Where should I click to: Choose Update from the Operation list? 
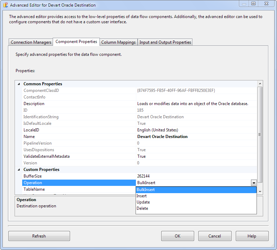(x=196, y=202)
